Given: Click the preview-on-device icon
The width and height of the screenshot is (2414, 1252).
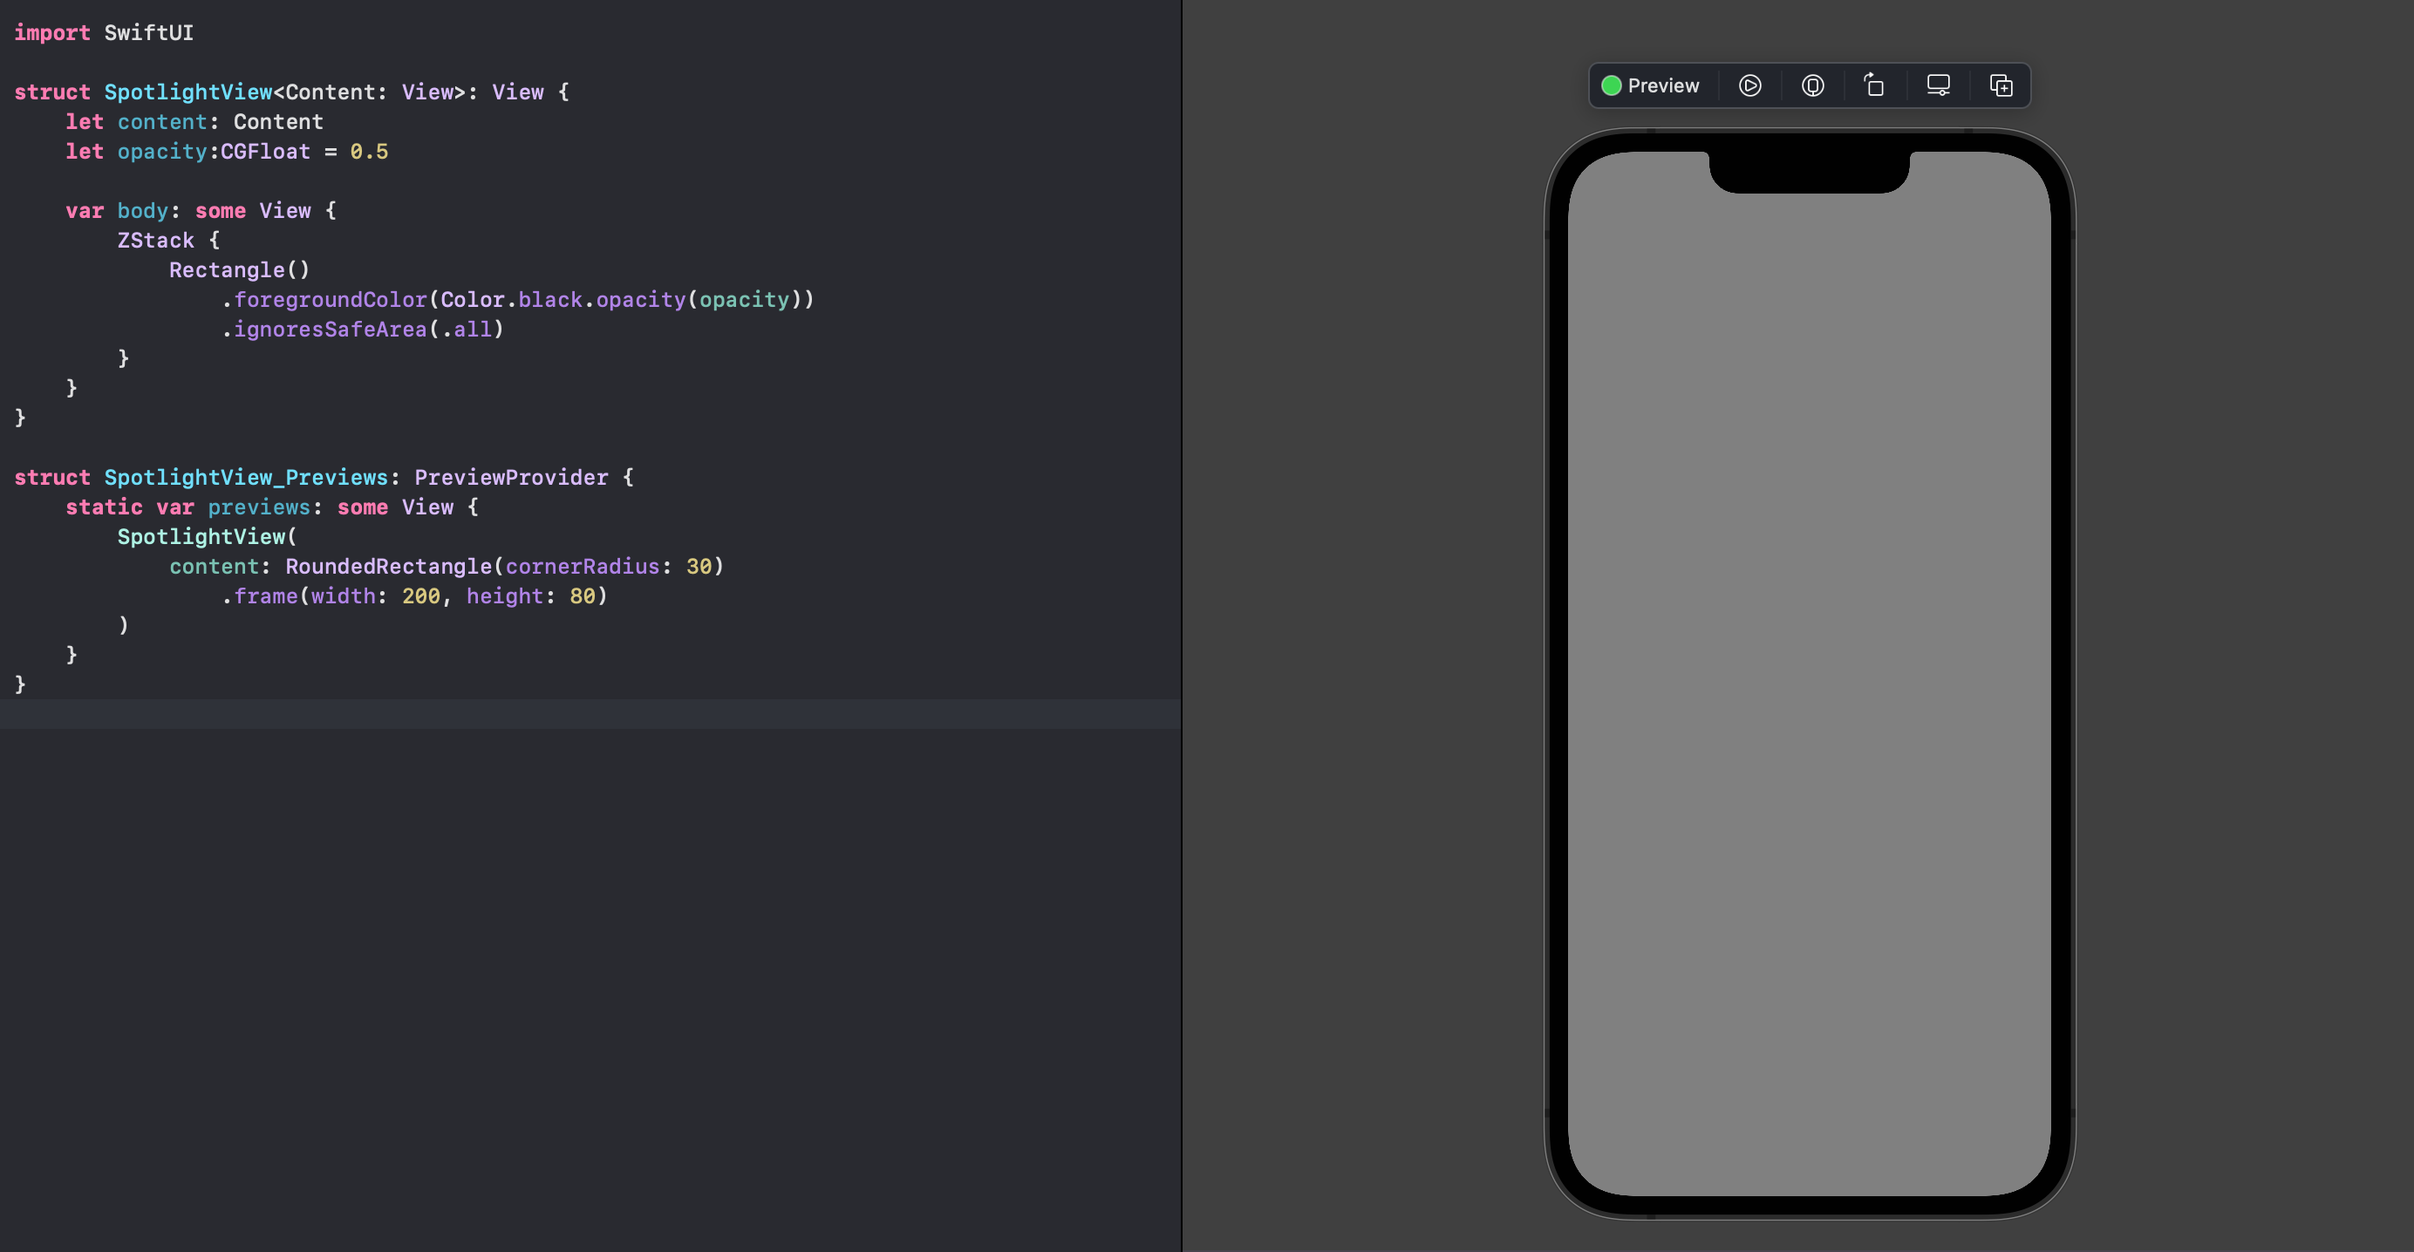Looking at the screenshot, I should (1812, 85).
